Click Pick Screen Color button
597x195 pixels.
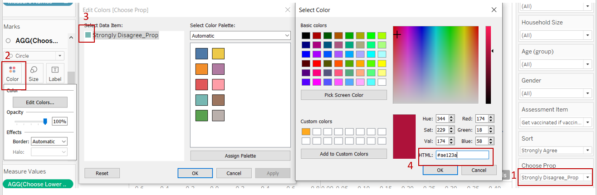pos(343,95)
